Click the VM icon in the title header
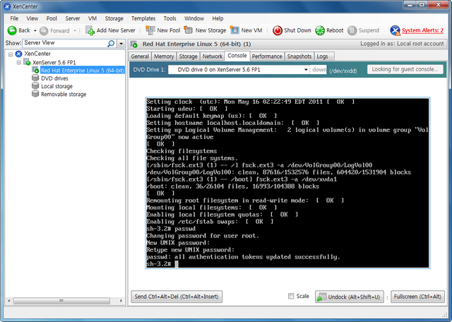 pos(134,44)
